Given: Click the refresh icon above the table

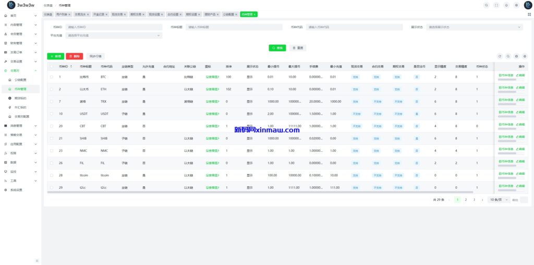Looking at the screenshot, I should tap(500, 56).
